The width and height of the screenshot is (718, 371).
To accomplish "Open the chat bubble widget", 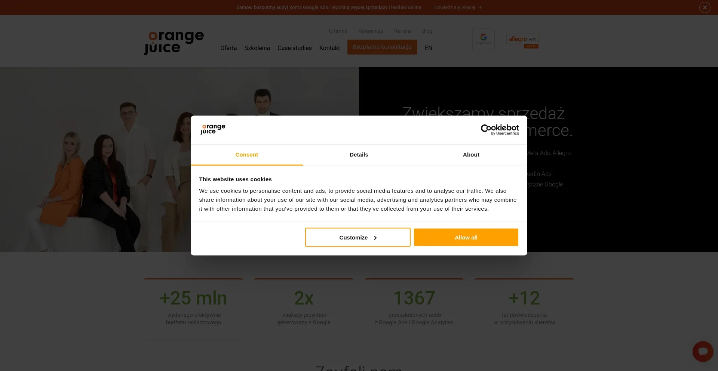I will (x=703, y=351).
